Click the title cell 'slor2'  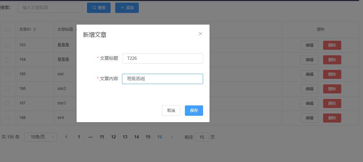[x=62, y=89]
